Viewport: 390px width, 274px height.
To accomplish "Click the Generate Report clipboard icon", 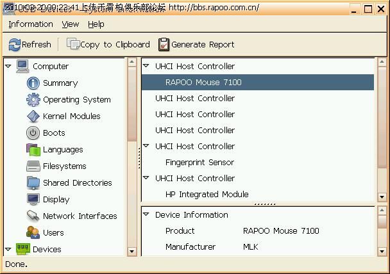I will pos(164,44).
